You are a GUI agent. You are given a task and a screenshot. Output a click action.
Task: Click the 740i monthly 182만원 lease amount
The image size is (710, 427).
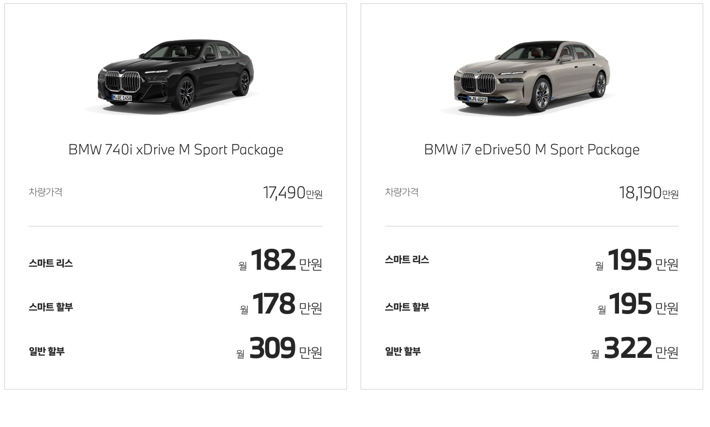pos(280,260)
